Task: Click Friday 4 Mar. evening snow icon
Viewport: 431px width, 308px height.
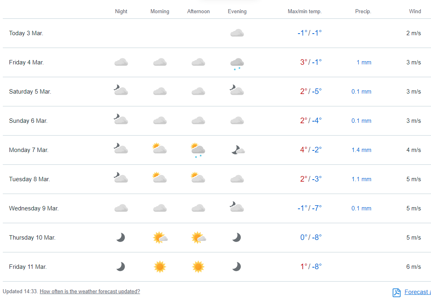Action: [237, 63]
